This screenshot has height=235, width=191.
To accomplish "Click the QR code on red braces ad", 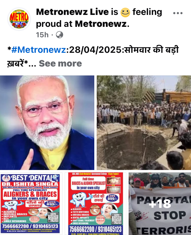I will [117, 219].
